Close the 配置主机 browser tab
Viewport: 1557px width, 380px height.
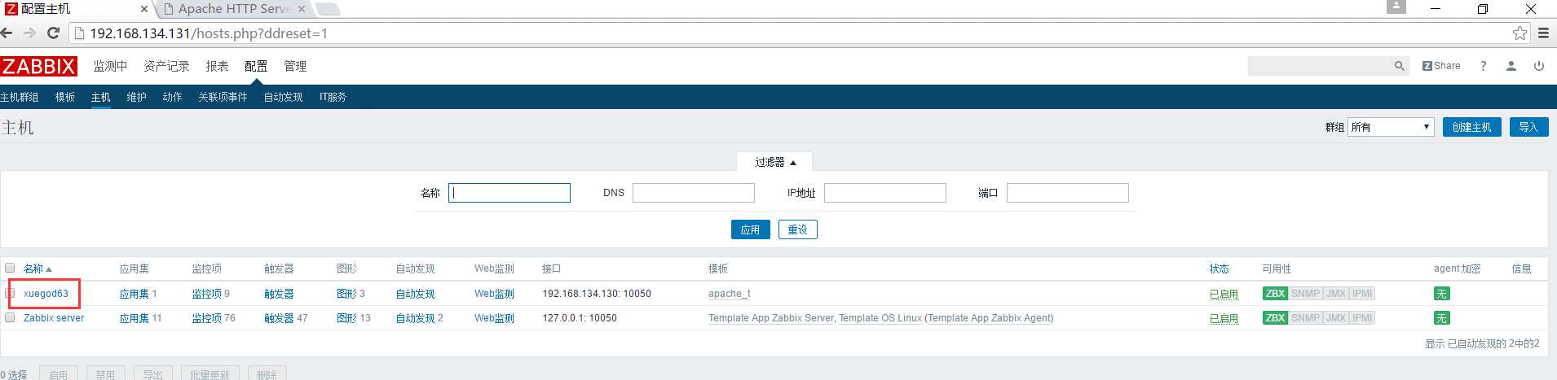pyautogui.click(x=144, y=9)
